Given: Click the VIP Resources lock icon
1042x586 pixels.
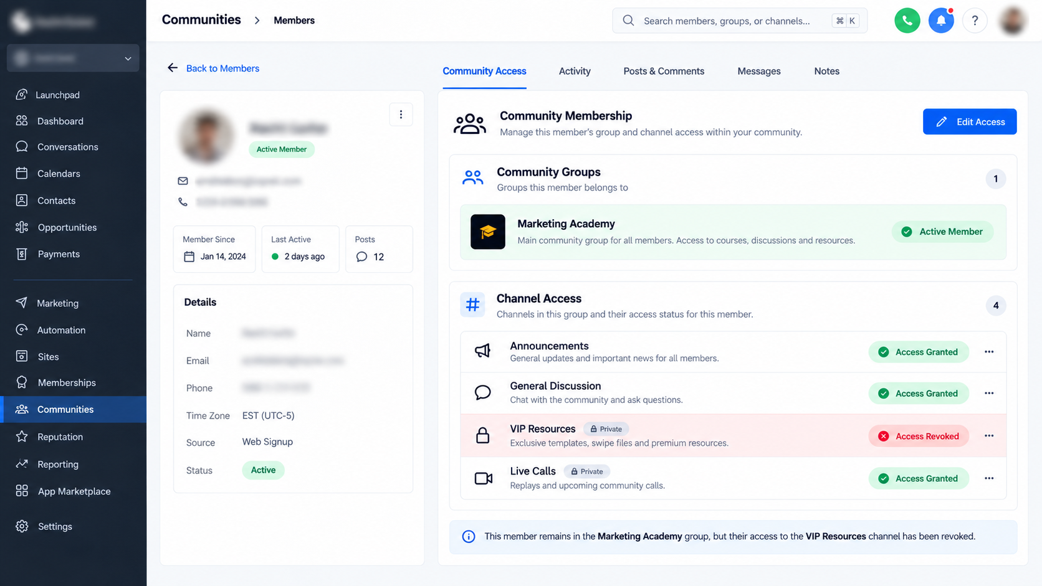Looking at the screenshot, I should pyautogui.click(x=483, y=435).
